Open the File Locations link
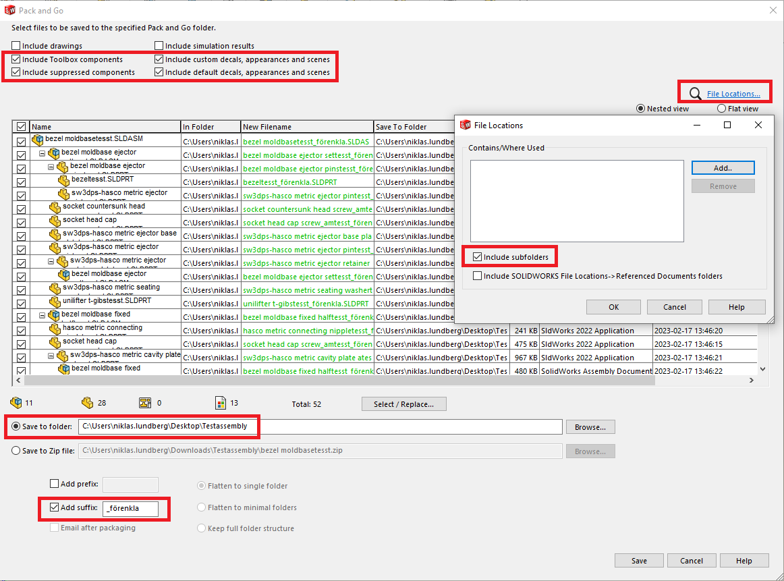This screenshot has height=581, width=784. click(x=733, y=94)
